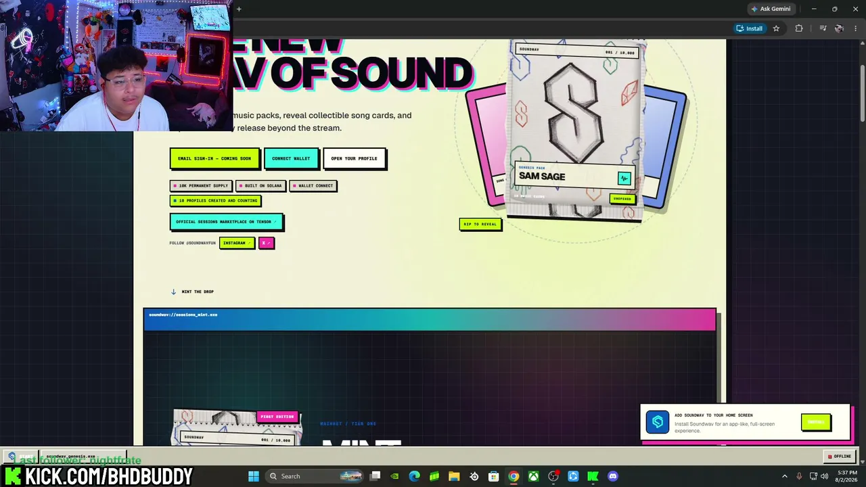The image size is (866, 487).
Task: Click the Connect Wallet button
Action: pos(291,158)
